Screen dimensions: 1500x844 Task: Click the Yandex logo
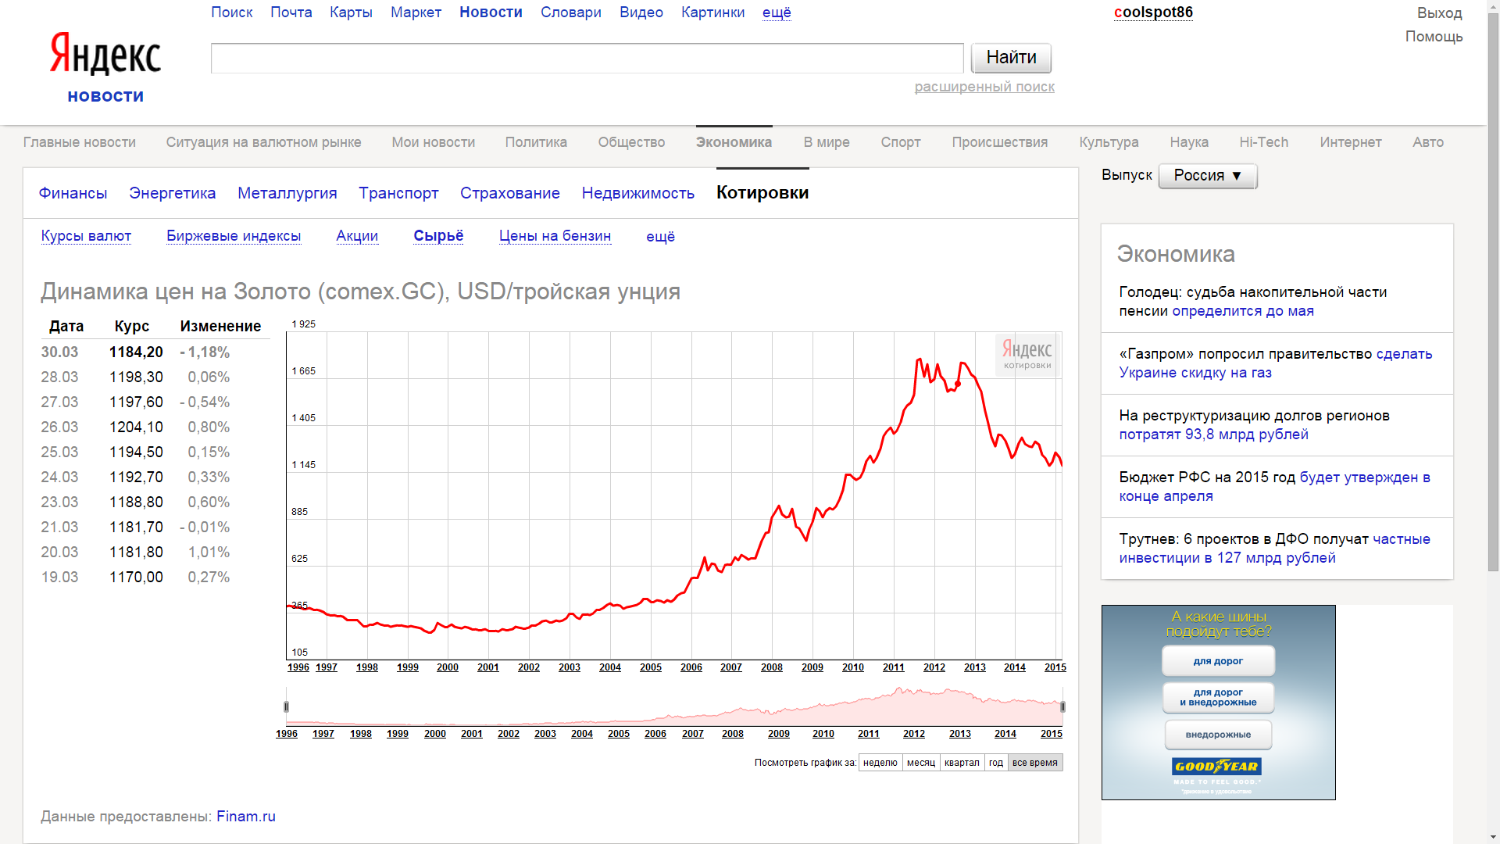point(105,55)
